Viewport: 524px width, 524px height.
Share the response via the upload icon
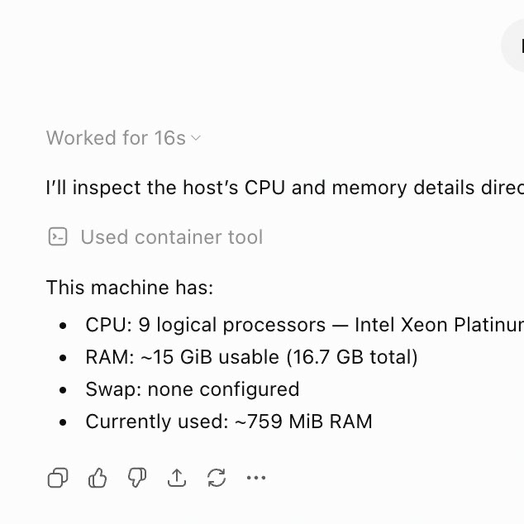point(177,478)
